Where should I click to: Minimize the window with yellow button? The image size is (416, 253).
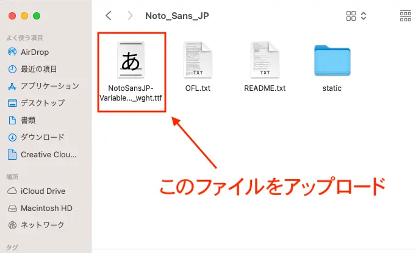[x=24, y=16]
